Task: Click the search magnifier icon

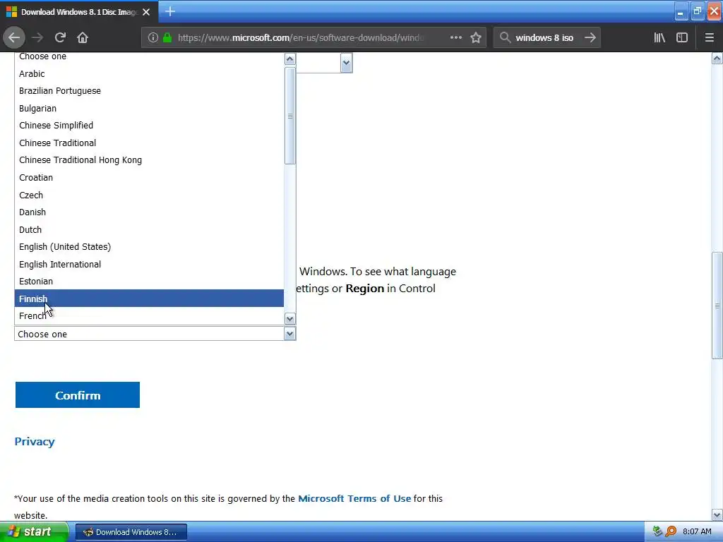Action: [506, 38]
